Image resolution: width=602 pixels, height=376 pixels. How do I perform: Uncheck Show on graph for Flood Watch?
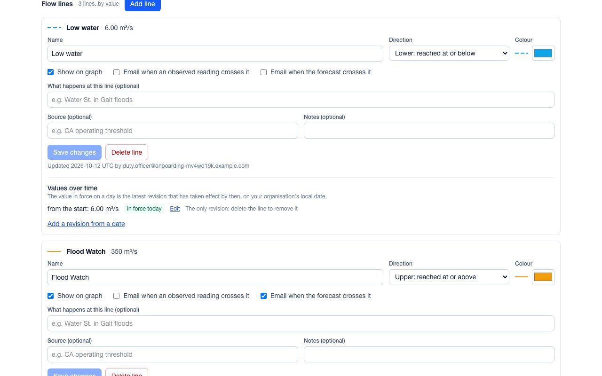(51, 296)
